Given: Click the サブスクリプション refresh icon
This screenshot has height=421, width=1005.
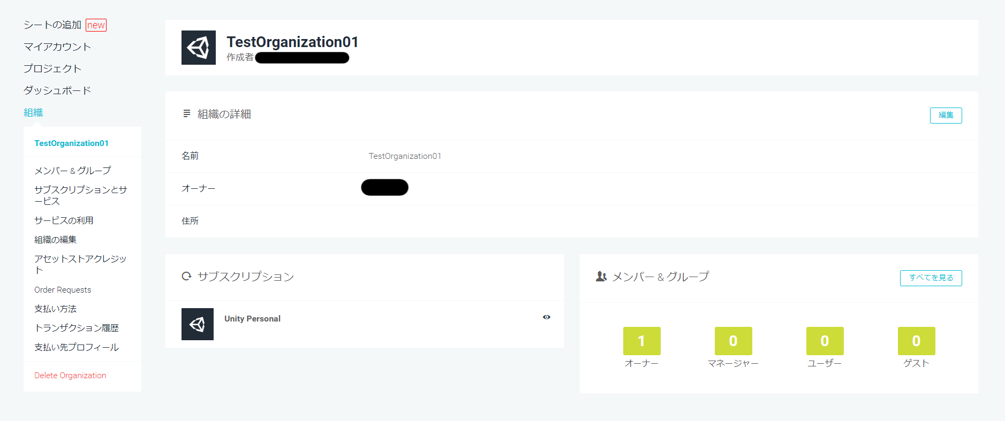Looking at the screenshot, I should click(186, 276).
